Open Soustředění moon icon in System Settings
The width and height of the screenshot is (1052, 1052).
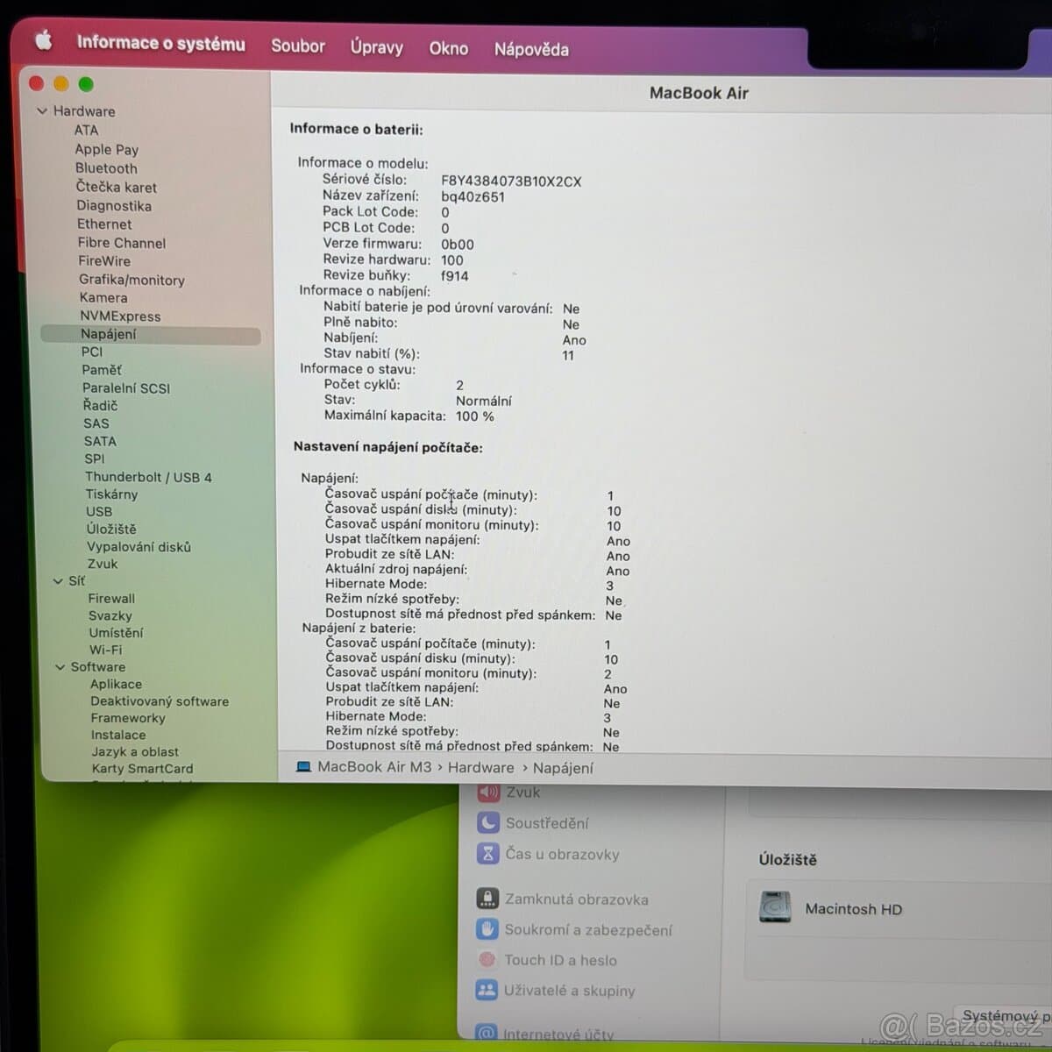point(488,822)
